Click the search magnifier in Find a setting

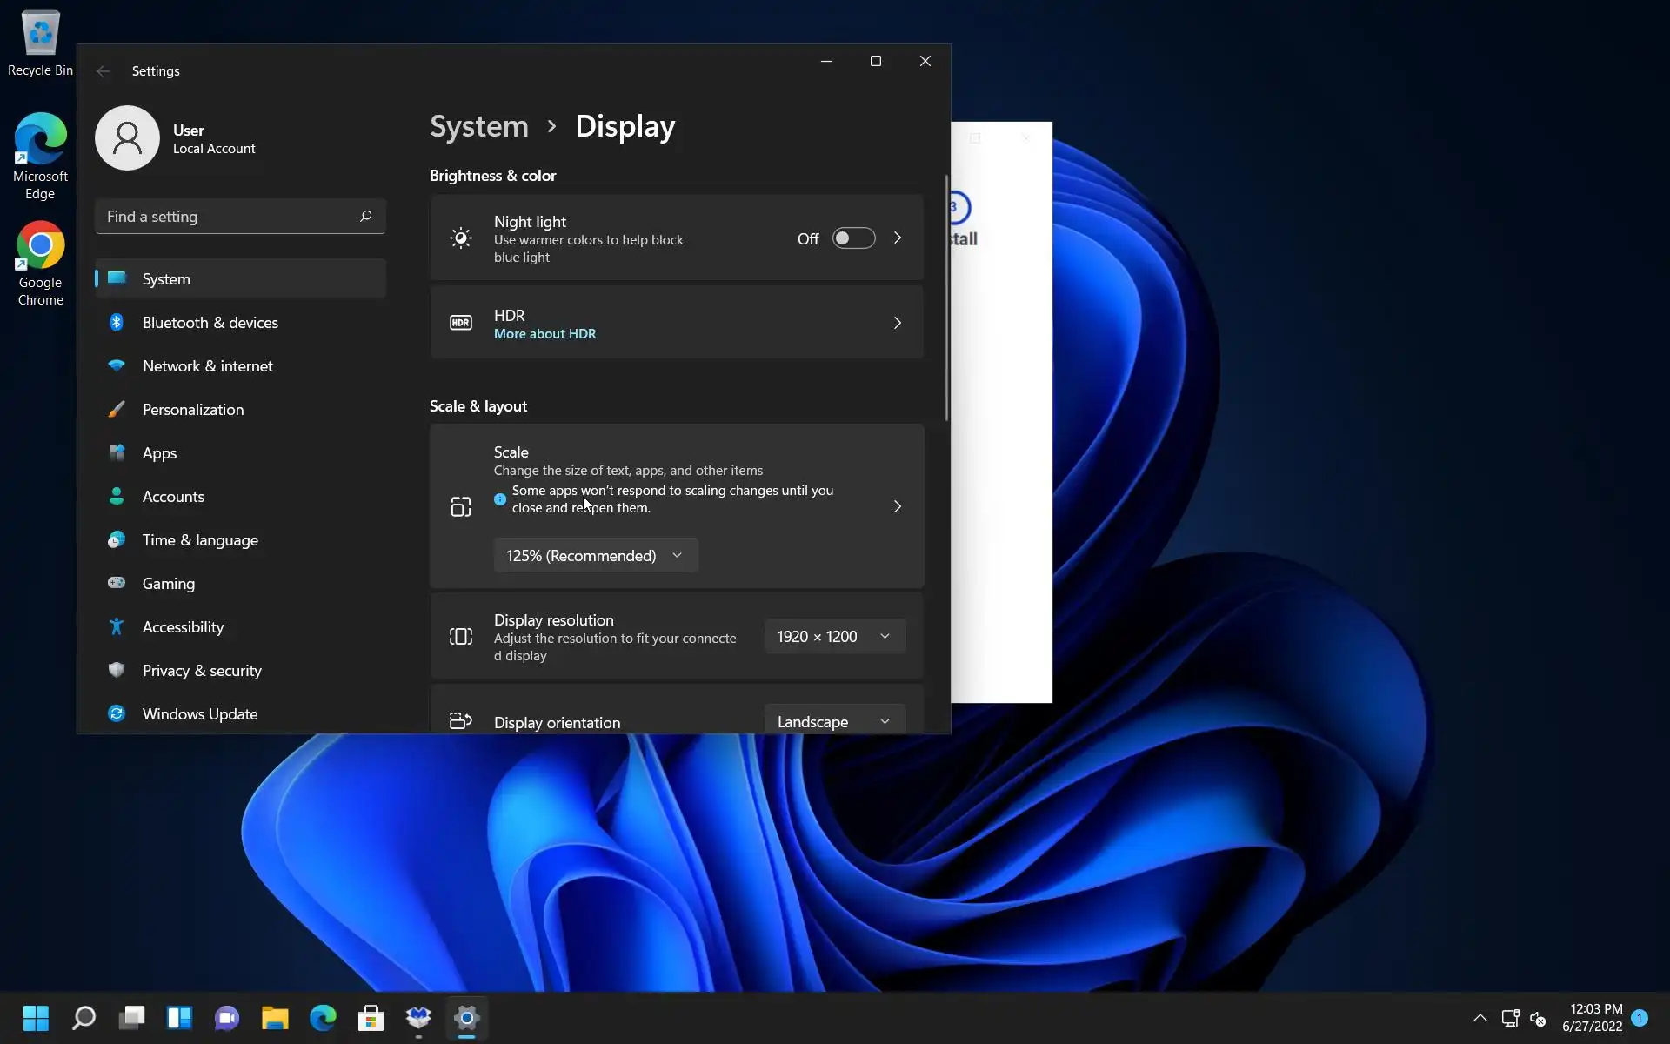(365, 216)
